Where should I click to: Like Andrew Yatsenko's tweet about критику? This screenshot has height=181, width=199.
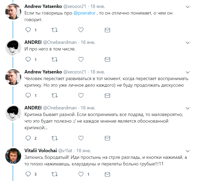(x=81, y=95)
